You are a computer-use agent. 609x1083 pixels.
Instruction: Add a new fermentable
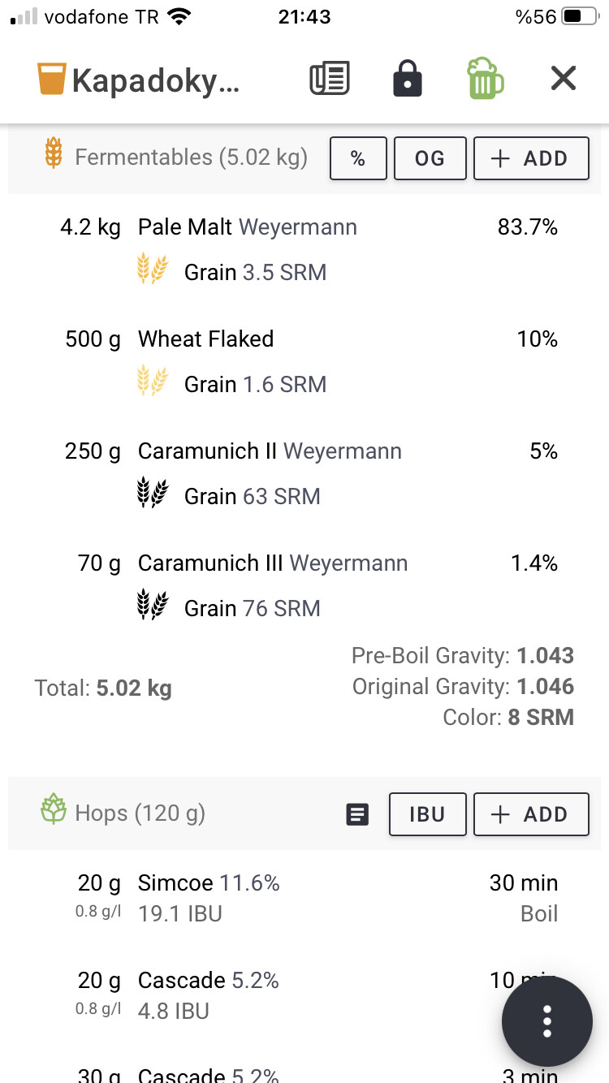coord(531,157)
